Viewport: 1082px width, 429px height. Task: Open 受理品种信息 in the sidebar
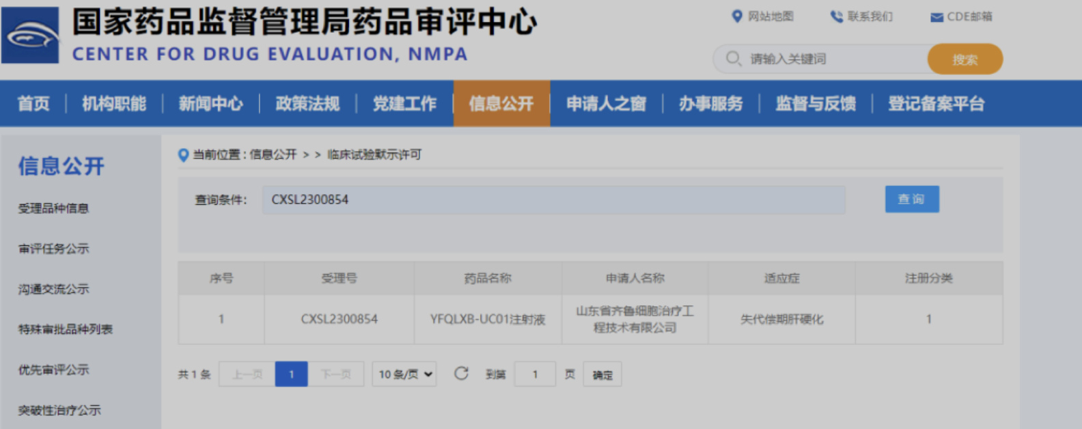pyautogui.click(x=53, y=208)
